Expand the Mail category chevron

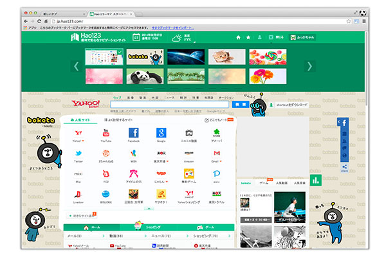tap(104, 236)
